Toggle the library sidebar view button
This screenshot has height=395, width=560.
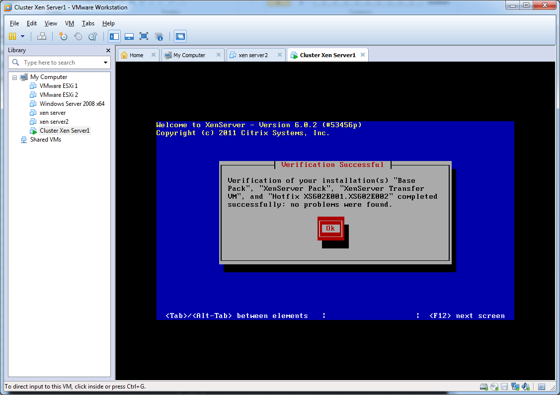[x=114, y=36]
